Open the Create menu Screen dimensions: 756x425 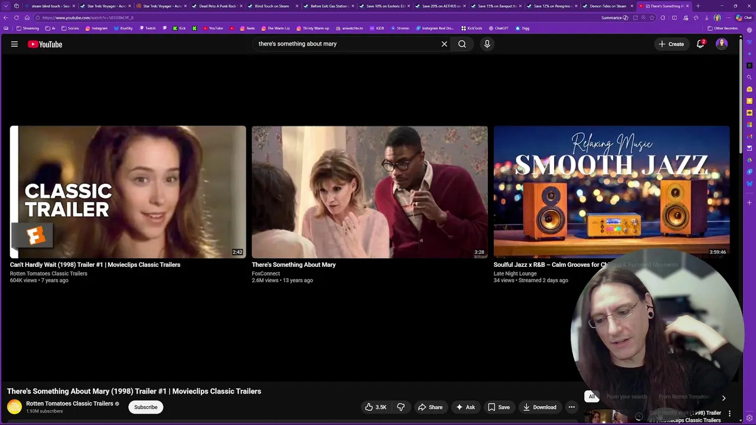[x=671, y=44]
